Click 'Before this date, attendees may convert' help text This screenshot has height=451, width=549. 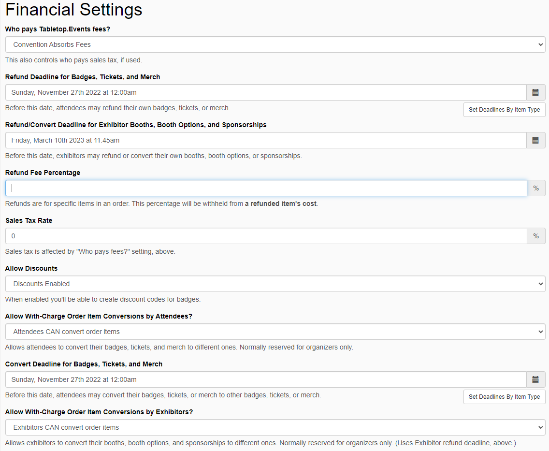point(163,395)
